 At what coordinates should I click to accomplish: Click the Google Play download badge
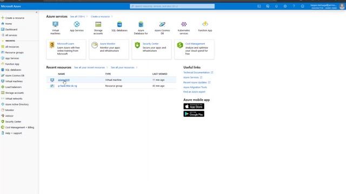[194, 114]
